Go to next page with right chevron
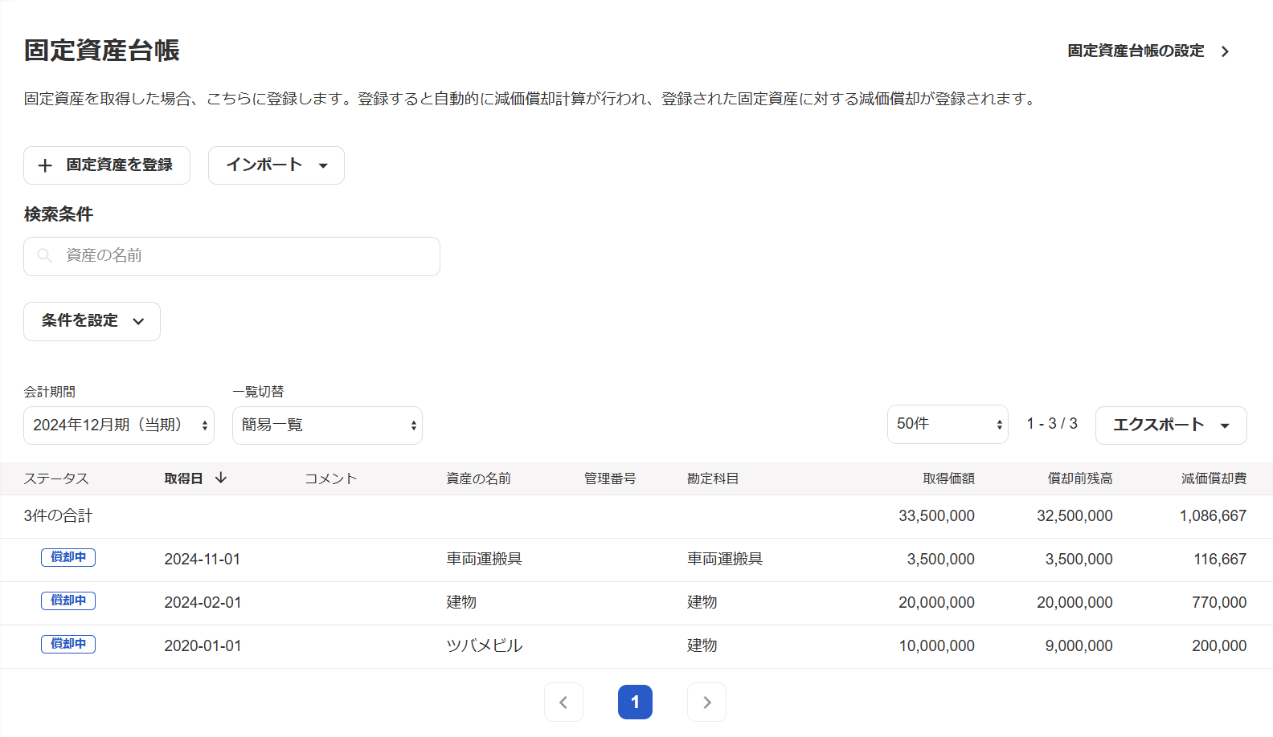Screen dimensions: 1273x737 [706, 702]
